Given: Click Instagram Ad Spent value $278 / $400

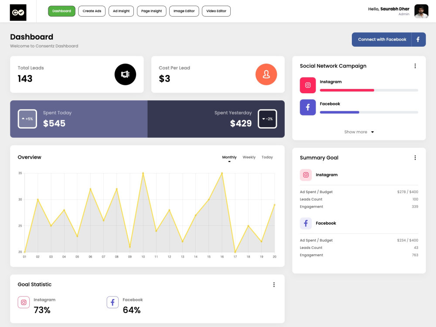Looking at the screenshot, I should (x=408, y=192).
